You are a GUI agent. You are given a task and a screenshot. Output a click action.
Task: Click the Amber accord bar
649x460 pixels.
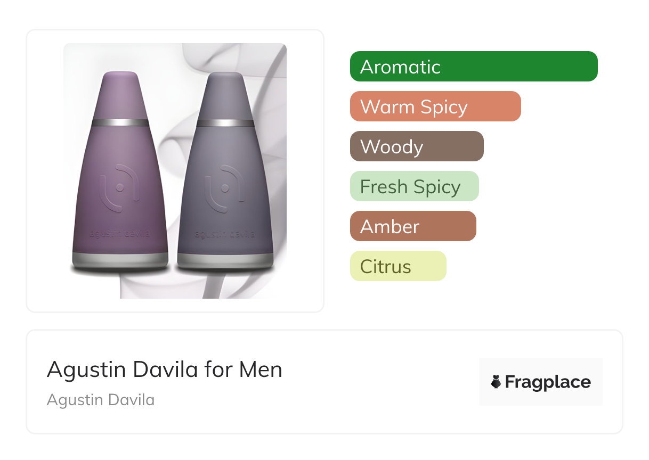413,226
